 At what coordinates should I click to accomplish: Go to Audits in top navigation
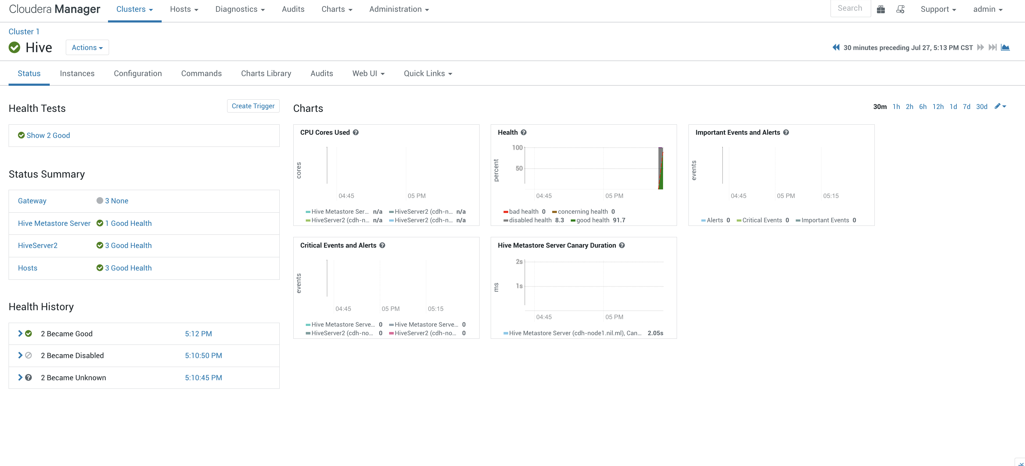pos(293,9)
